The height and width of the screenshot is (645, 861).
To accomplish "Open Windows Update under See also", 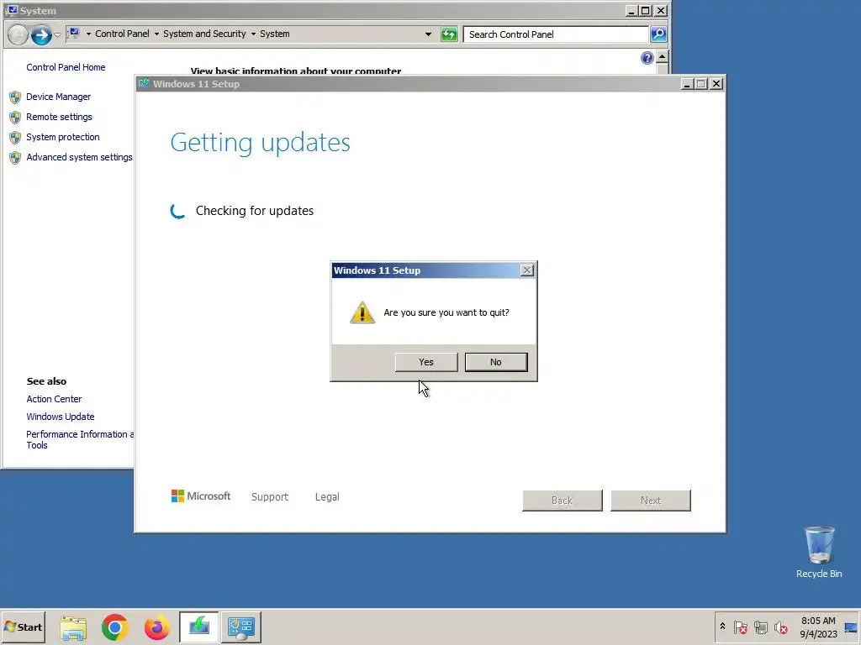I will (61, 417).
